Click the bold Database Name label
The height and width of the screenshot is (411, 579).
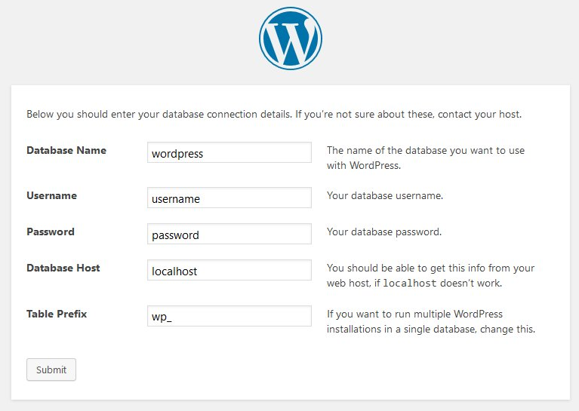coord(66,150)
